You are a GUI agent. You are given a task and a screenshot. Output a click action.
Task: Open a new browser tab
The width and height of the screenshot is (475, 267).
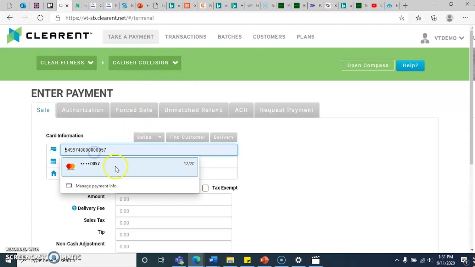[x=405, y=6]
